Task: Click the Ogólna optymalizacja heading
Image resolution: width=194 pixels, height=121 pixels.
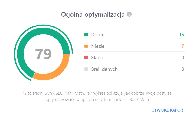Action: pos(93,15)
